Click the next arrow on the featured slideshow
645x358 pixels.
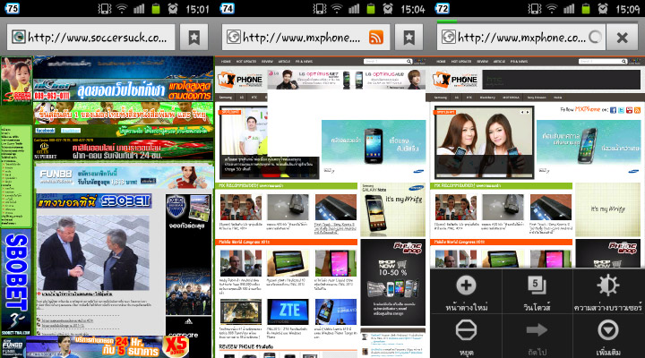[x=529, y=112]
